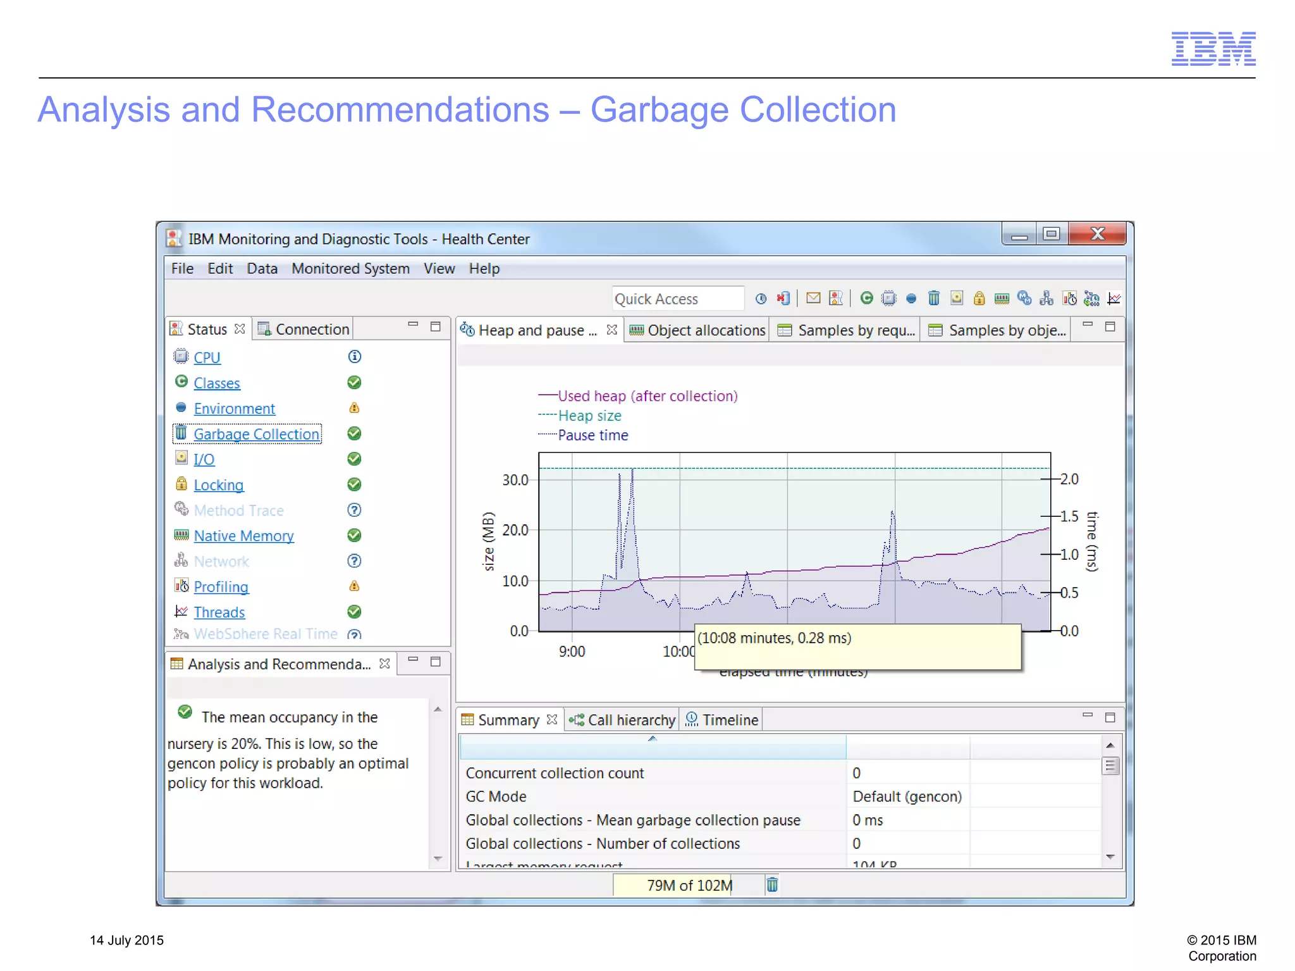Open Profiling perspective via stopwatch toolbar icon
The image size is (1295, 971).
tap(1069, 298)
